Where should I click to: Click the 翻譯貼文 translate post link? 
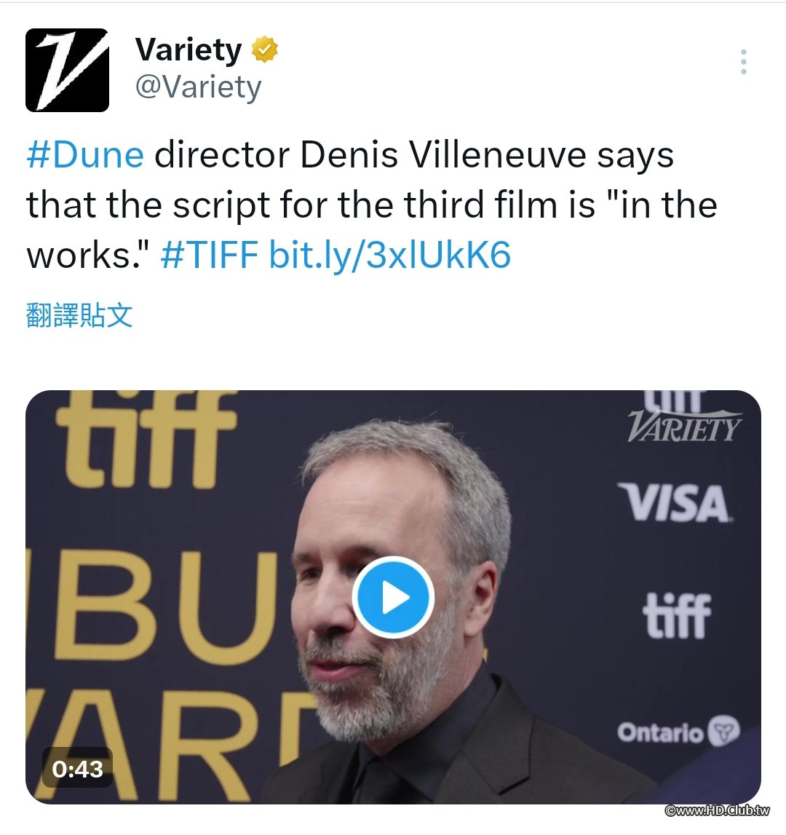pos(79,314)
